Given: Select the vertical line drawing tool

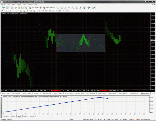Looking at the screenshot, I should (10, 11).
